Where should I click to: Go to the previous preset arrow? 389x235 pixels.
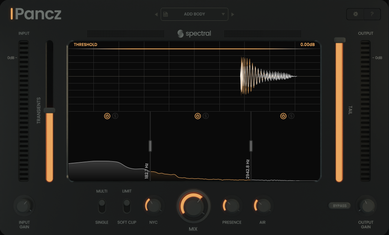point(156,14)
